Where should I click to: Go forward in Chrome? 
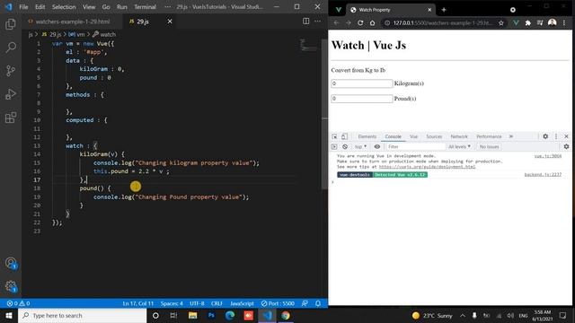click(x=349, y=22)
